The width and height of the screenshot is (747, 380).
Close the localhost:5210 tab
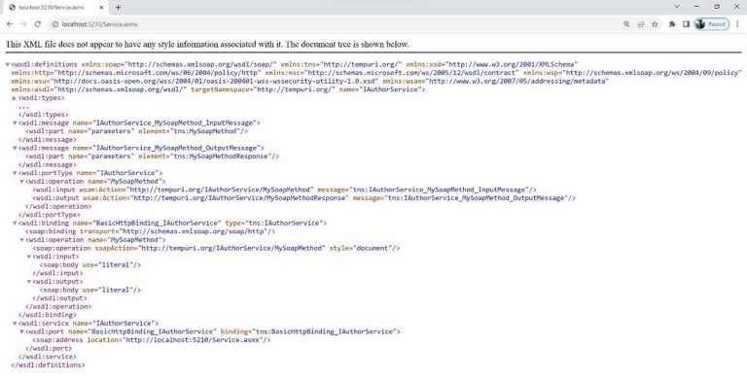(102, 7)
